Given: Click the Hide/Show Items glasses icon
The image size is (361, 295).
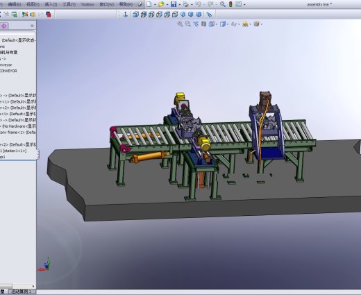Looking at the screenshot, I should (234, 24).
